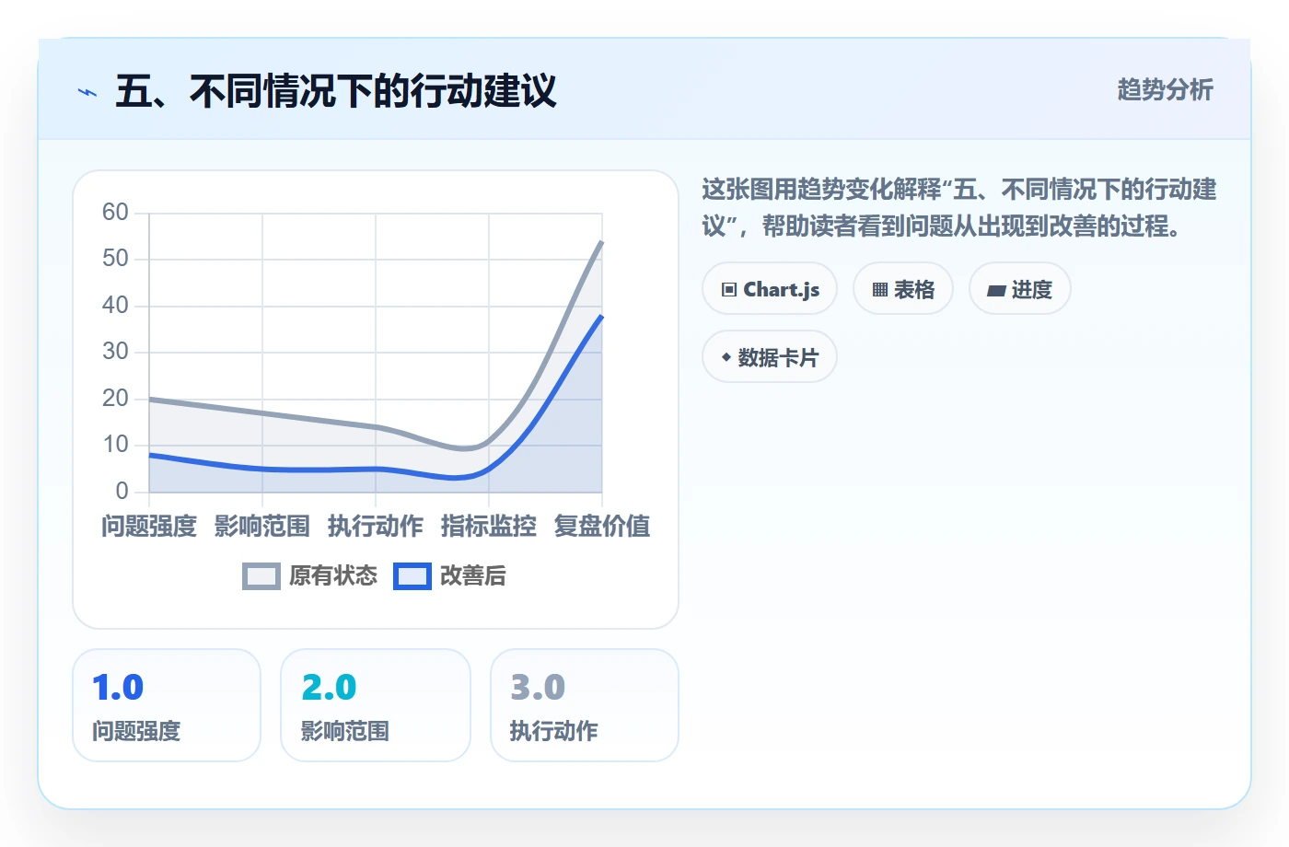
Task: Click the y-axis value 60
Action: 115,212
